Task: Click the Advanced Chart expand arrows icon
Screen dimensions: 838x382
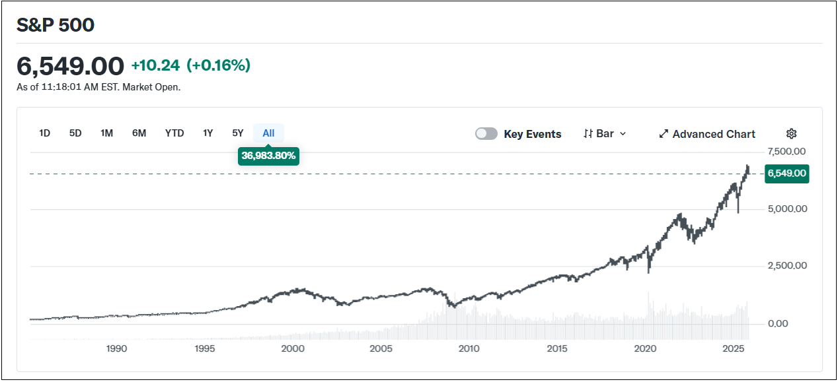Action: [664, 134]
